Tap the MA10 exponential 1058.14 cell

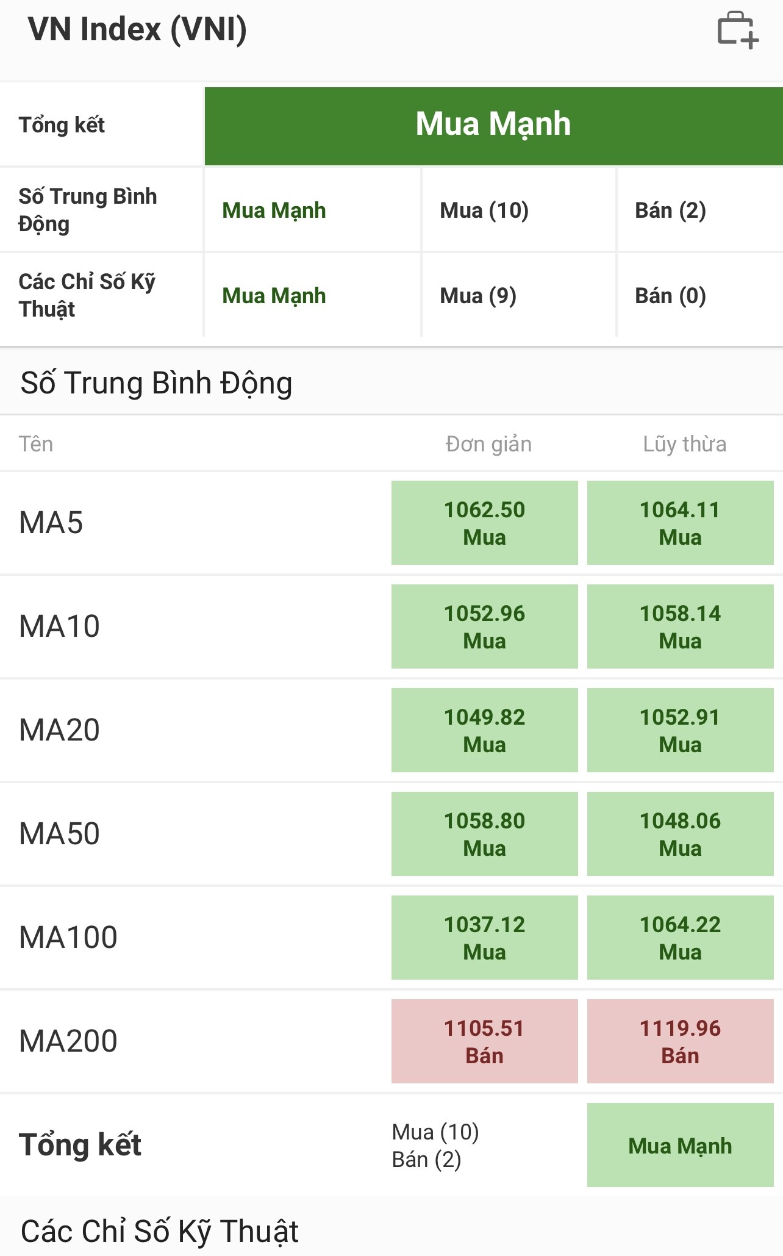pos(680,626)
